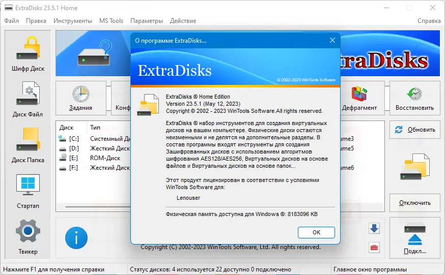
Task: Open the Справка menu
Action: pos(429,21)
